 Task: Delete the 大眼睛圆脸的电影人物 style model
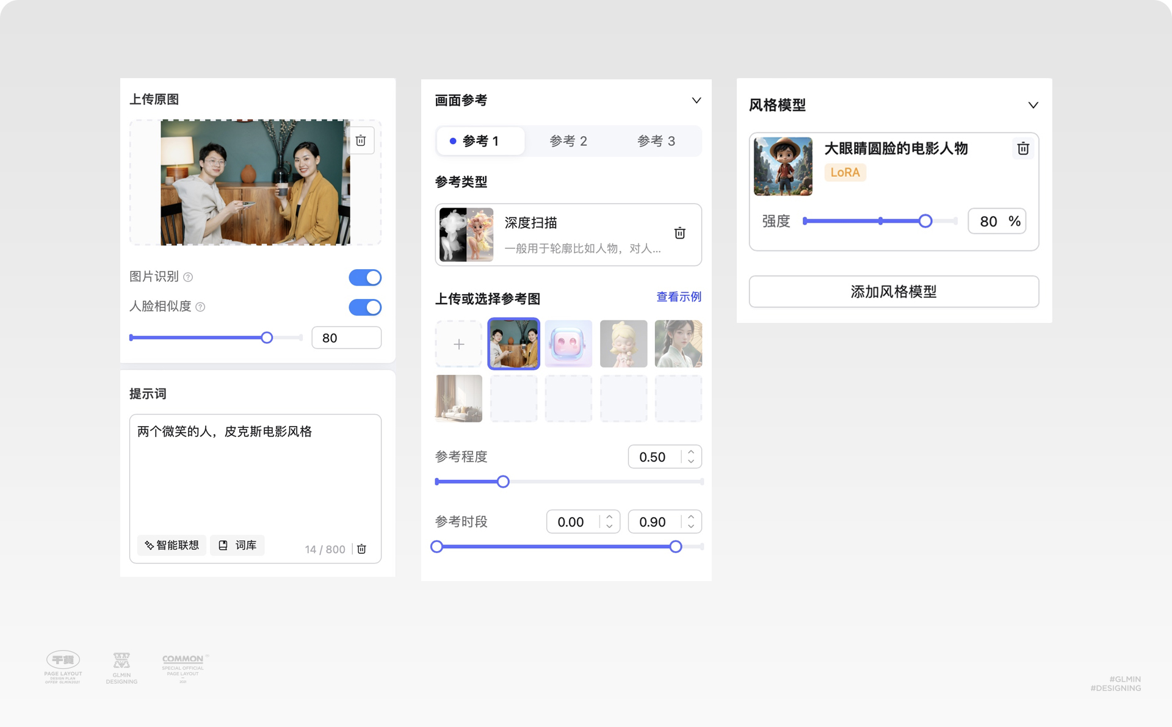coord(1023,148)
